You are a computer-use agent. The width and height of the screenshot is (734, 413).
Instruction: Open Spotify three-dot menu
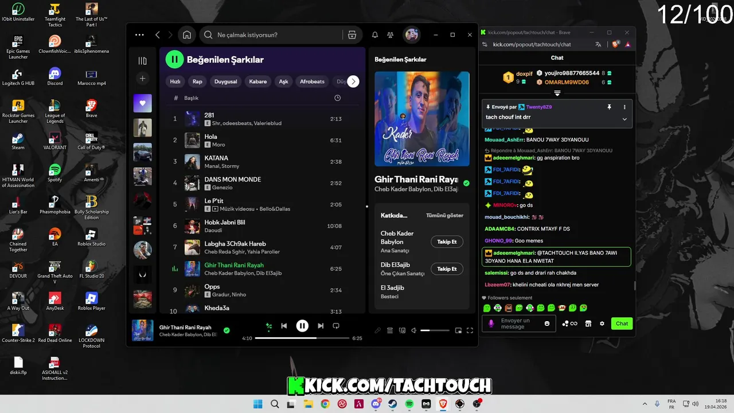point(139,35)
